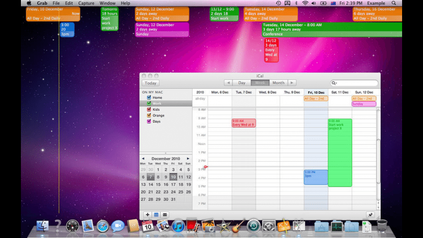Select the green Start work project X event
This screenshot has width=423, height=238.
pyautogui.click(x=340, y=153)
